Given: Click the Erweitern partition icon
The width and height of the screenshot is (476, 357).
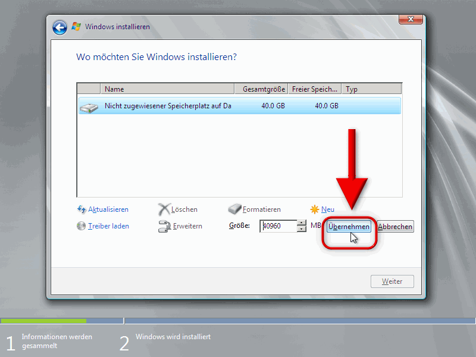Looking at the screenshot, I should point(164,226).
